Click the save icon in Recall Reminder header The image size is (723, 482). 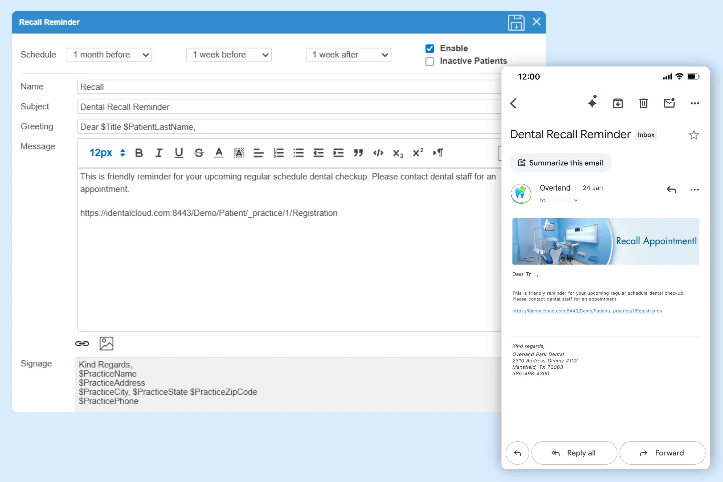[516, 23]
